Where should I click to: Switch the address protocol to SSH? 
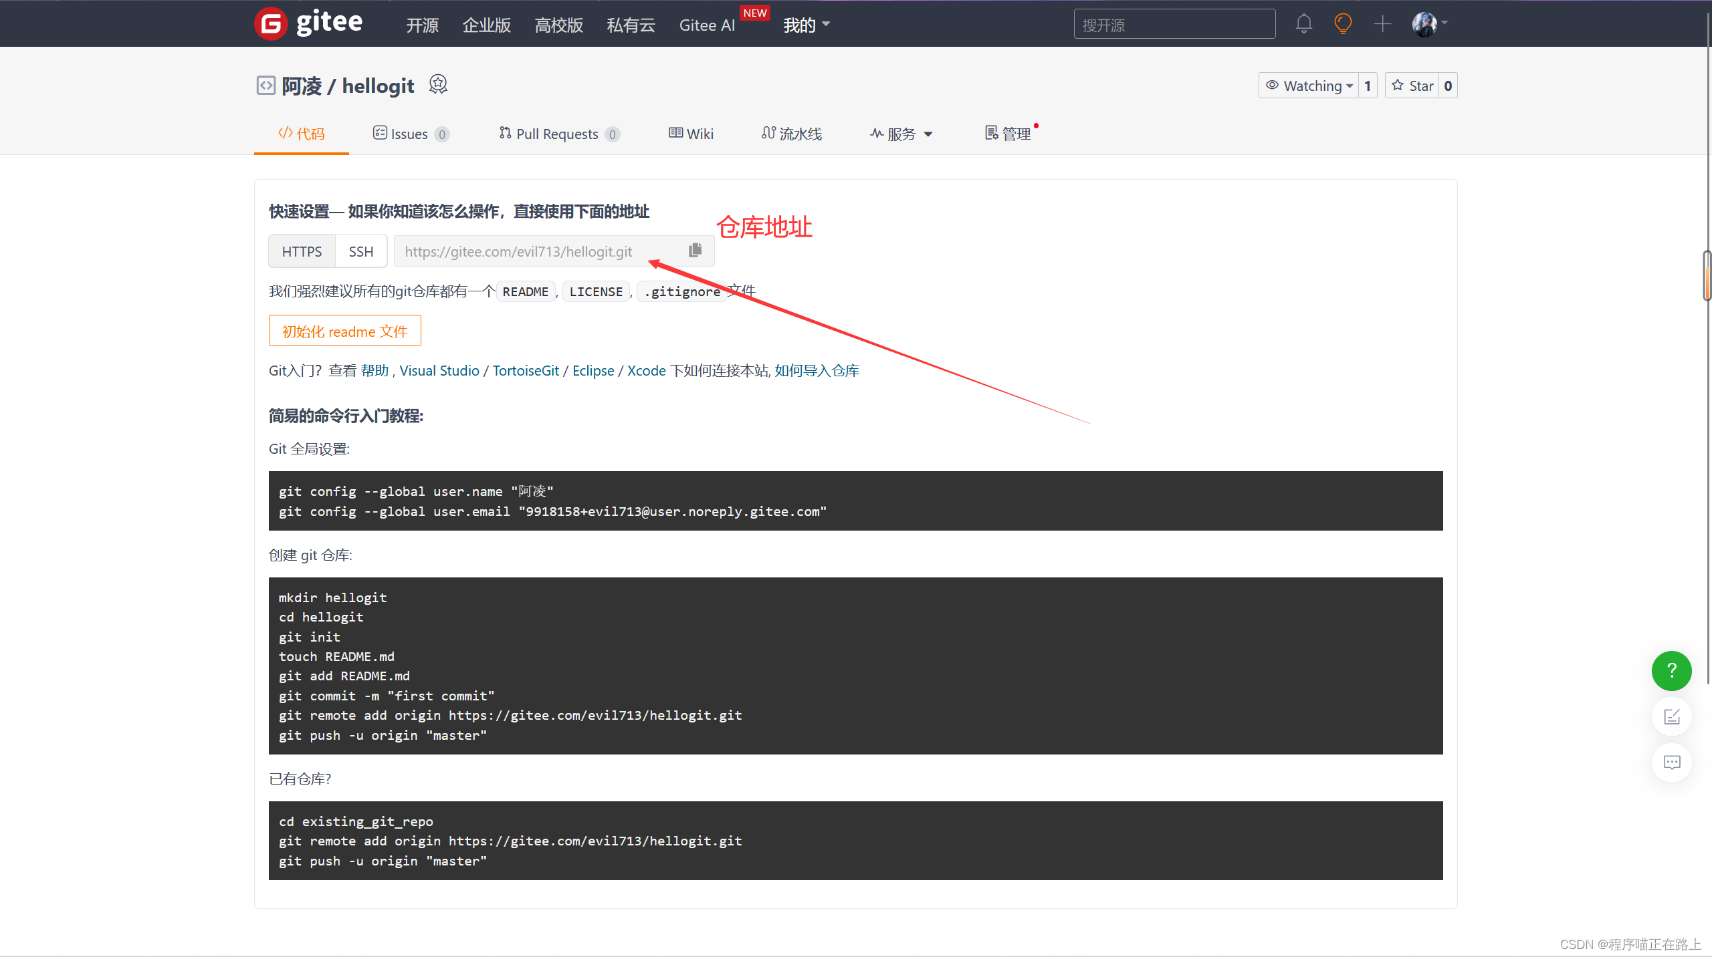(x=361, y=251)
